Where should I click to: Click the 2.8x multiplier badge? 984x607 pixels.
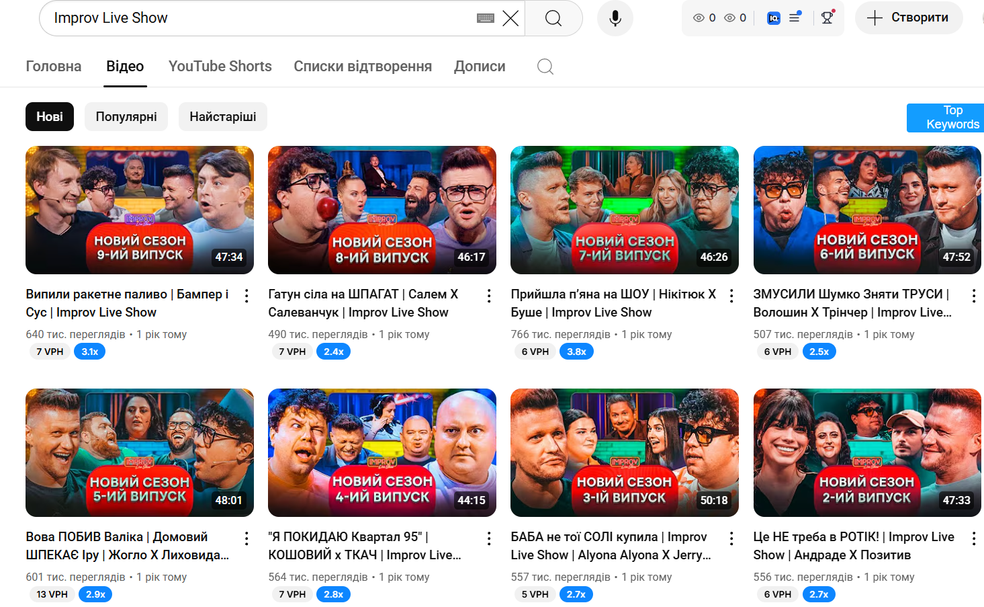334,594
